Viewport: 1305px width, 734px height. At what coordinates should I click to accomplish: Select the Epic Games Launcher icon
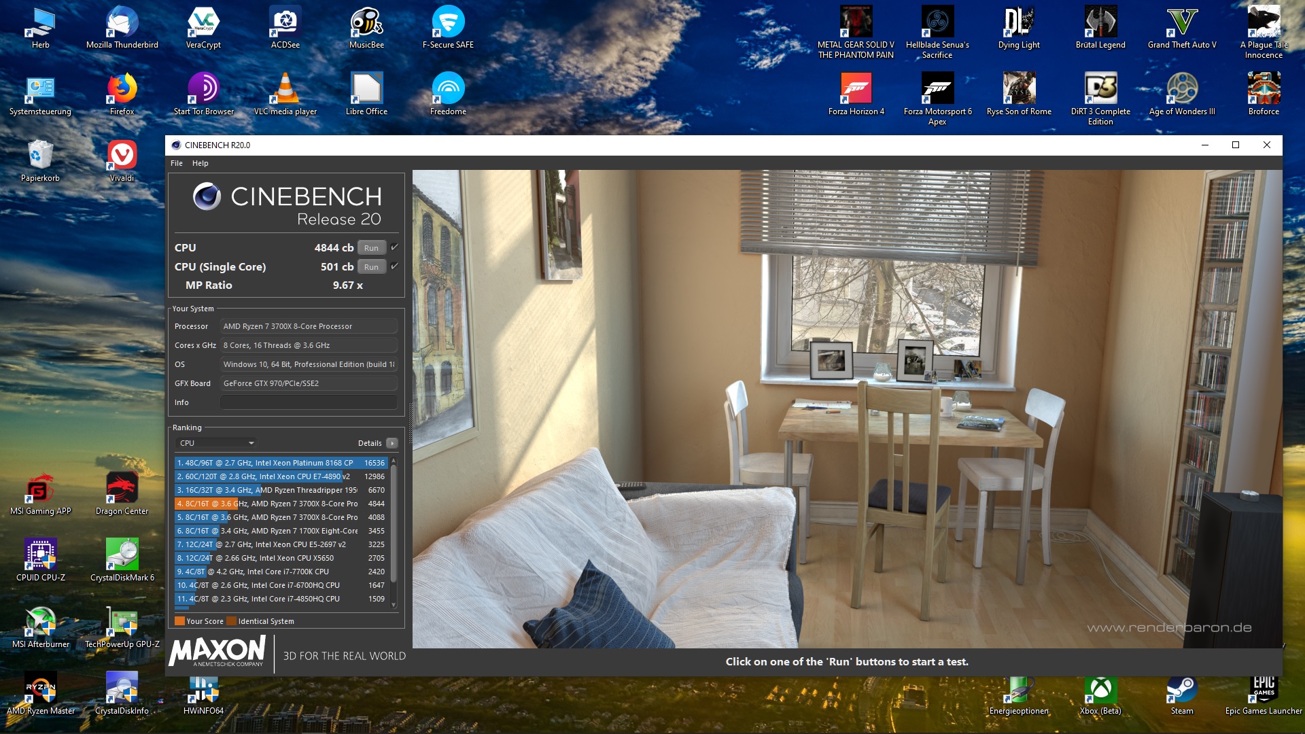pos(1264,695)
